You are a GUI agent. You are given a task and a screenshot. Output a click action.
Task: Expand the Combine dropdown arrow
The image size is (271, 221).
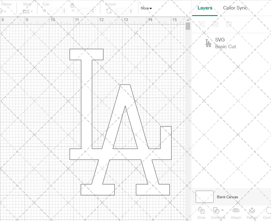[222, 210]
